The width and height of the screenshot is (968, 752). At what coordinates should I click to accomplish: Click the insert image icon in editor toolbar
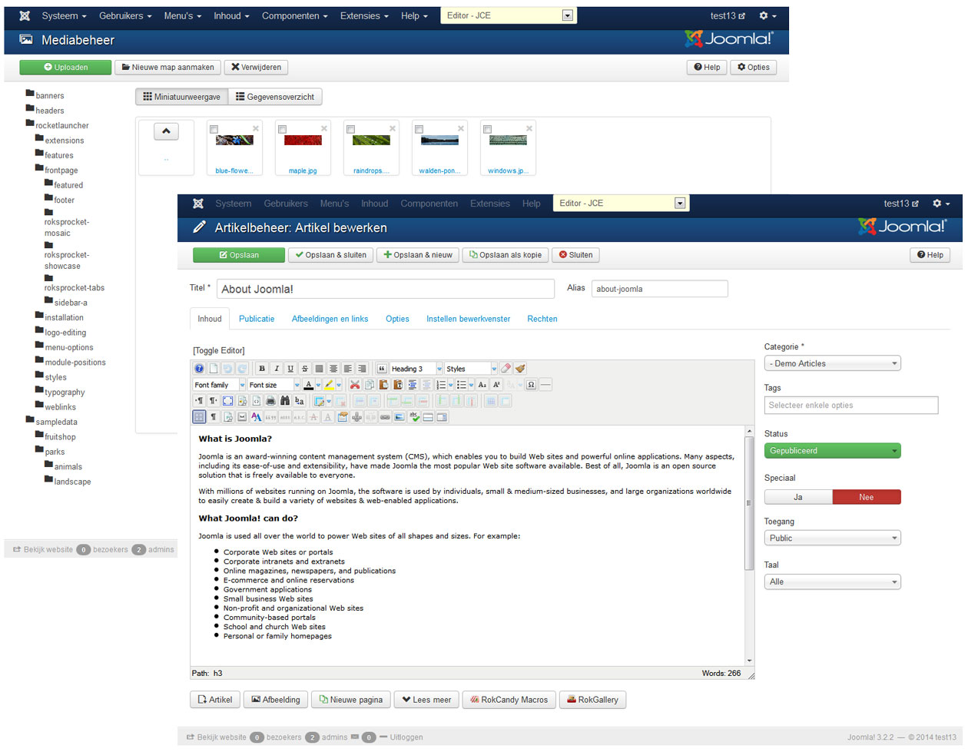[399, 417]
